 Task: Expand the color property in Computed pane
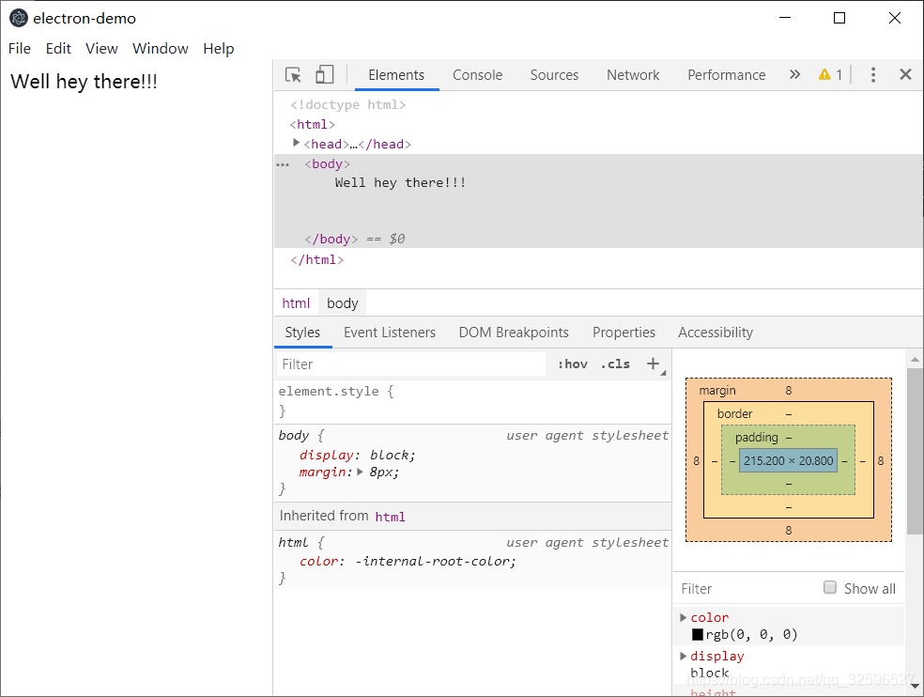(x=684, y=617)
